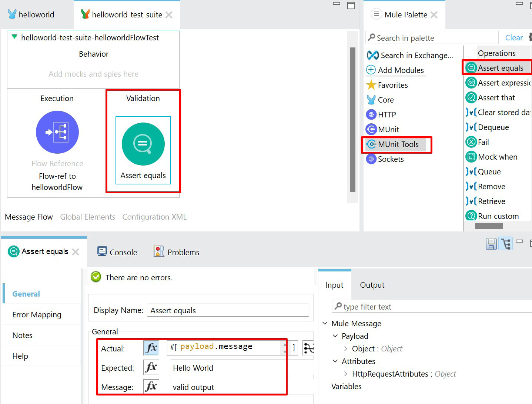
Task: Switch to the Console tab
Action: (117, 252)
